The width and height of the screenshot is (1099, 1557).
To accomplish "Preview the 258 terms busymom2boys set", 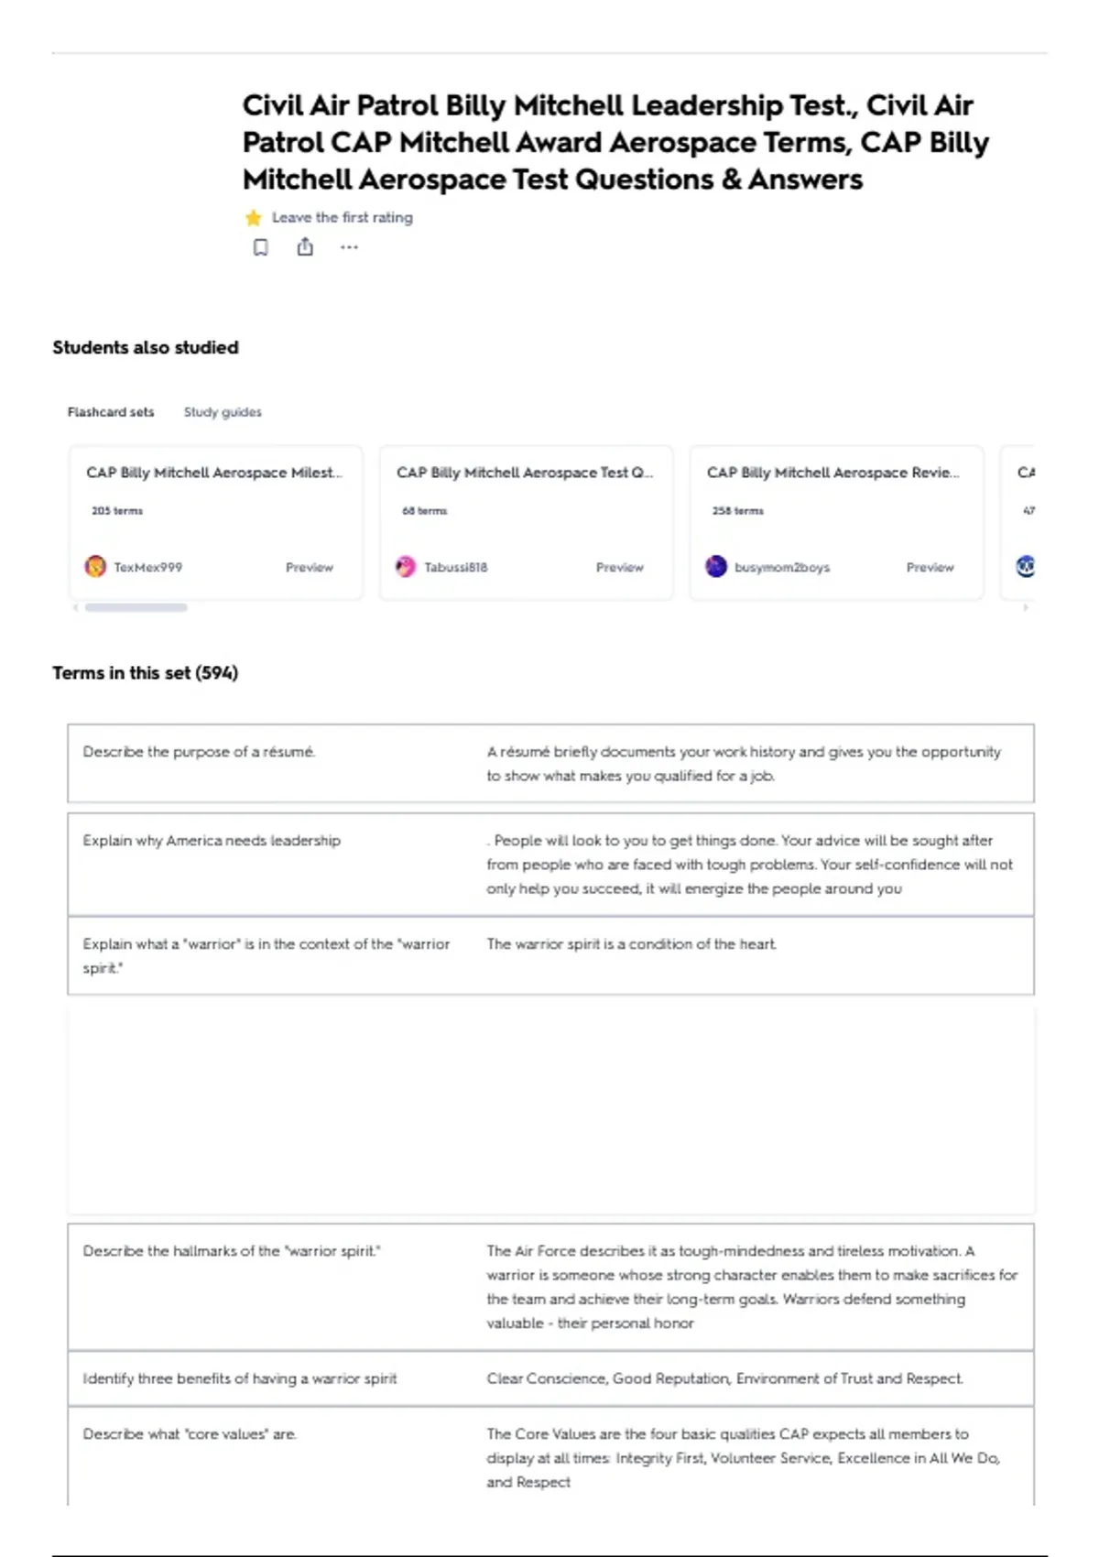I will 930,568.
